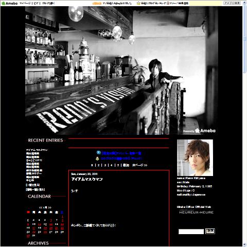Click the blue round icon beside first blue link
The width and height of the screenshot is (247, 247).
99,152
